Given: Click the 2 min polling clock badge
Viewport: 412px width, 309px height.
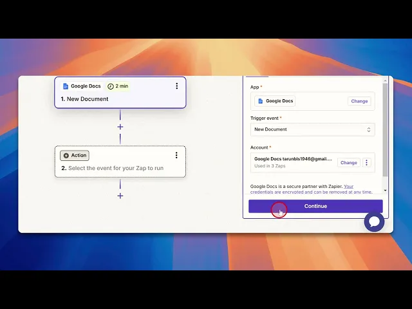Looking at the screenshot, I should pyautogui.click(x=118, y=86).
